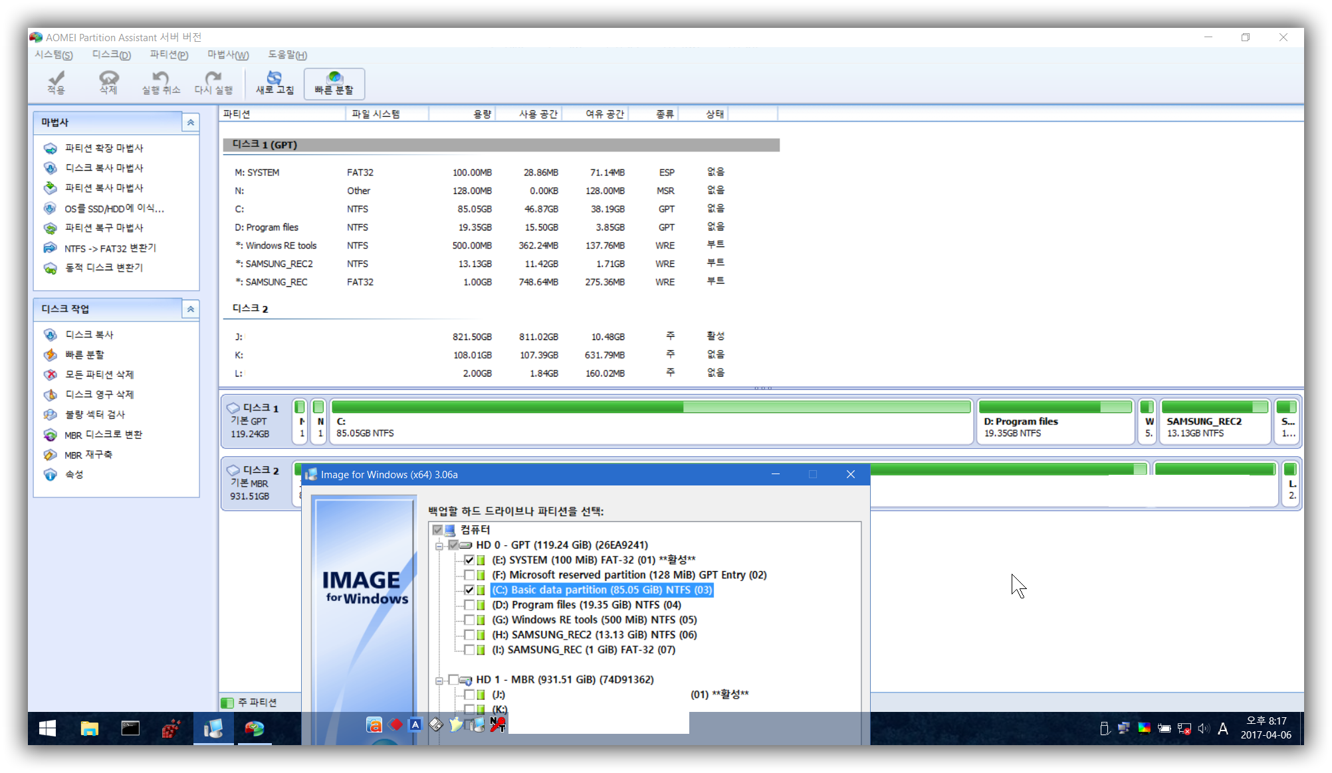Screen dimensions: 1332x773
Task: Click the 적용 (Apply) toolbar icon
Action: point(56,83)
